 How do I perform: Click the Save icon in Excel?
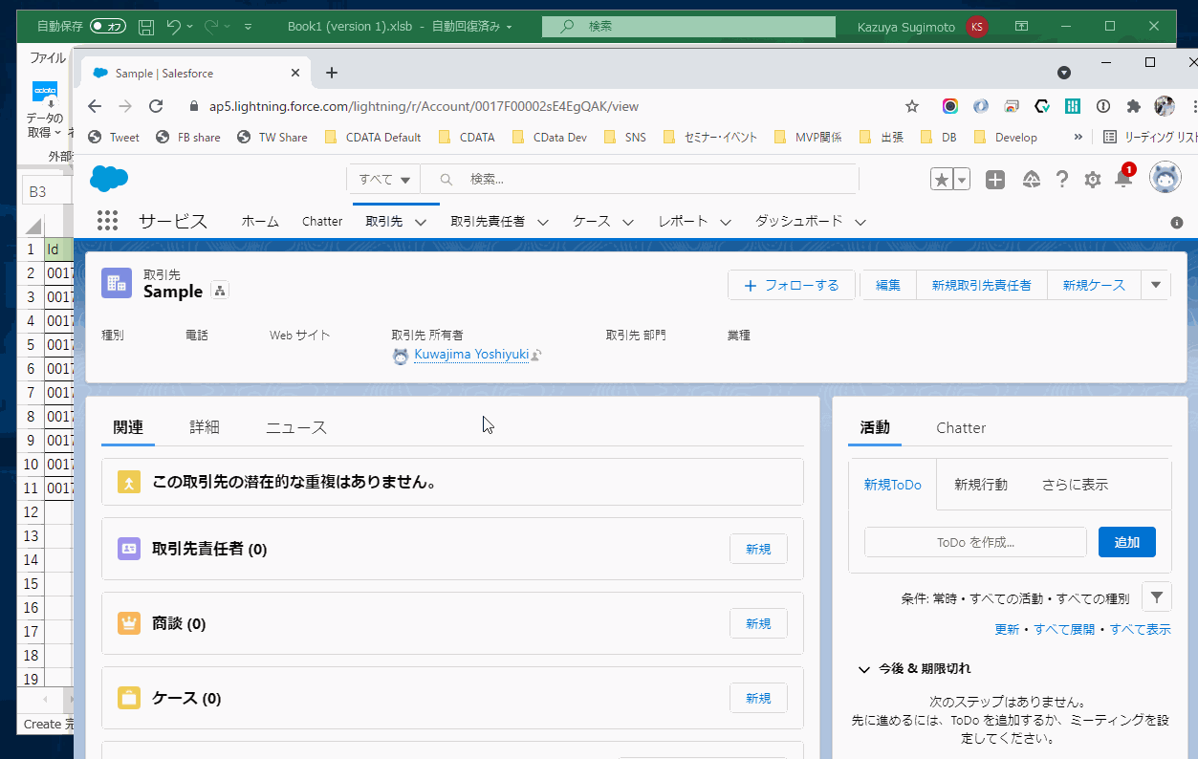pos(146,27)
